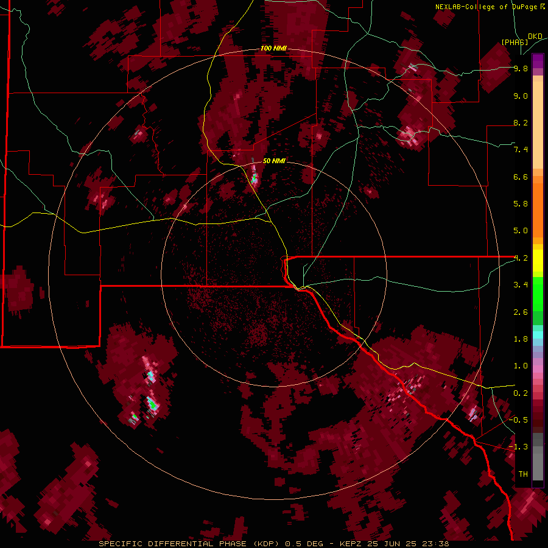Image resolution: width=548 pixels, height=548 pixels.
Task: Click the 3.4 scale value
Action: click(521, 285)
